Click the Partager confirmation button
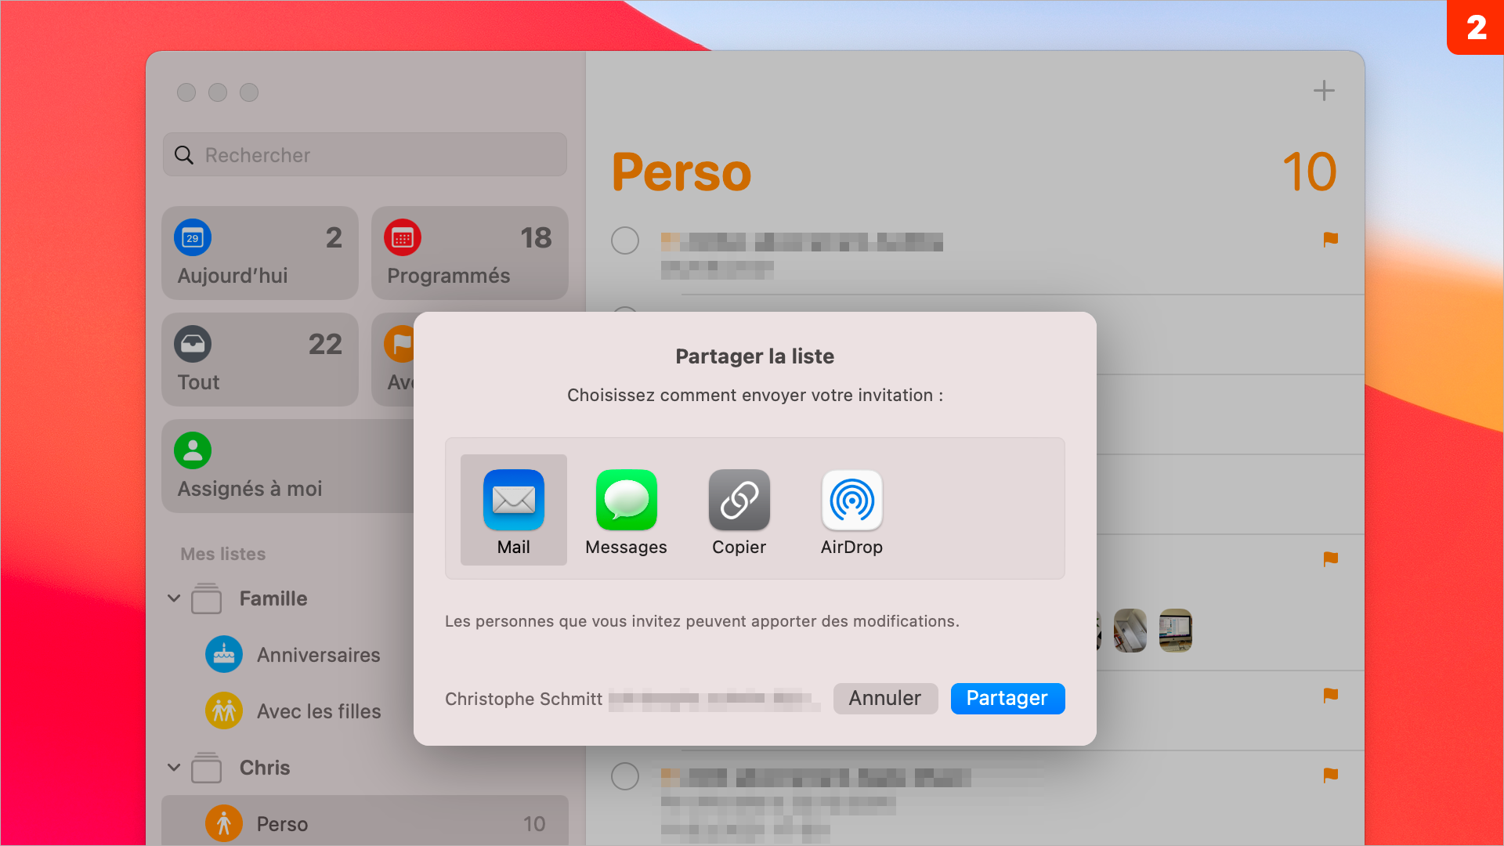This screenshot has width=1504, height=846. pyautogui.click(x=1007, y=698)
